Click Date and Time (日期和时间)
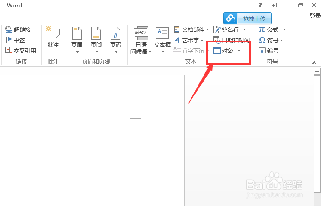Image resolution: width=321 pixels, height=206 pixels. [x=232, y=40]
